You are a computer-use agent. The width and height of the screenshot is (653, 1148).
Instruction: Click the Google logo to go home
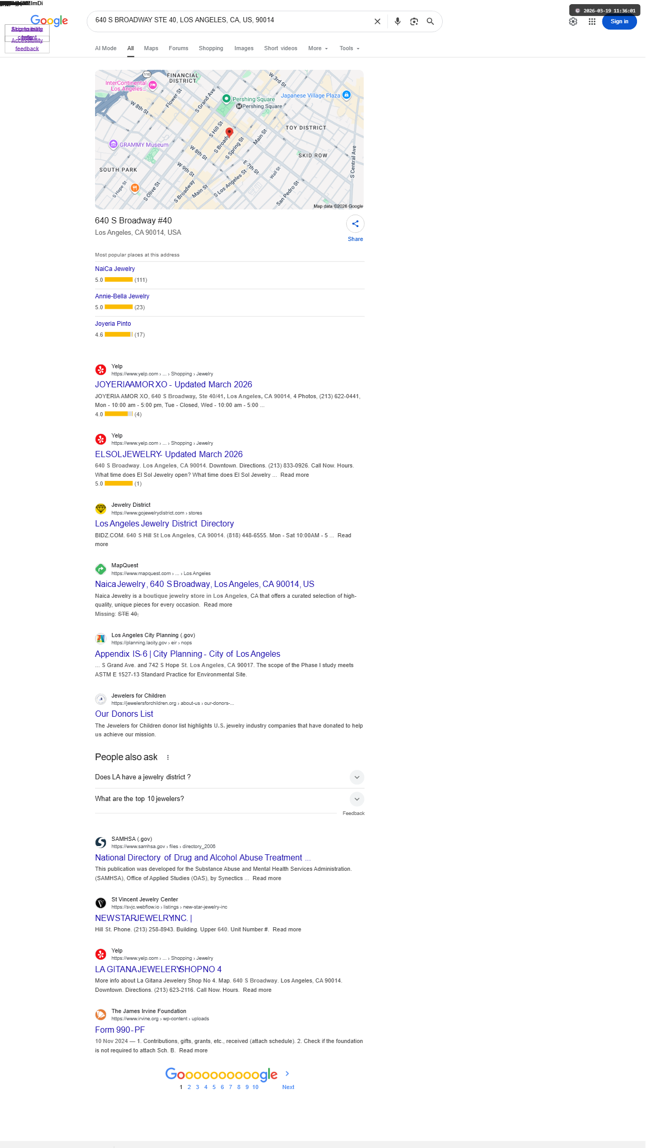49,21
